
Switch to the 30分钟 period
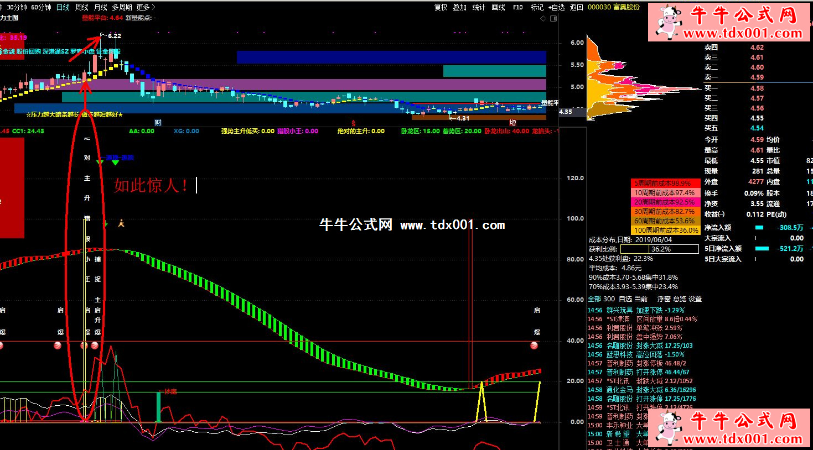[17, 7]
